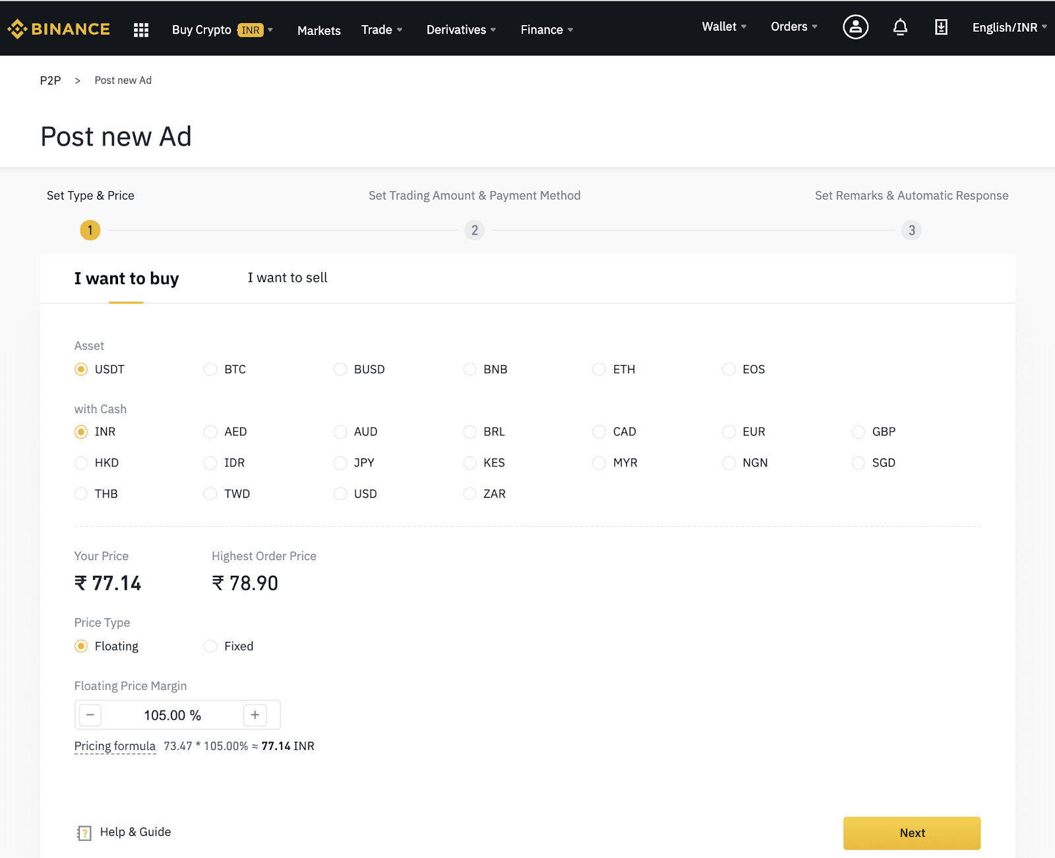The height and width of the screenshot is (858, 1055).
Task: Choose BRL as cash currency
Action: pos(469,432)
